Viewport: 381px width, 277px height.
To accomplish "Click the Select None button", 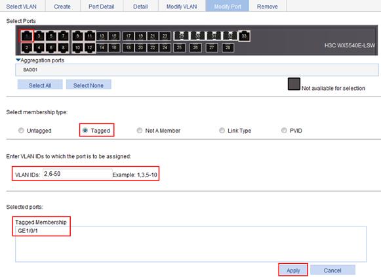I will [89, 85].
